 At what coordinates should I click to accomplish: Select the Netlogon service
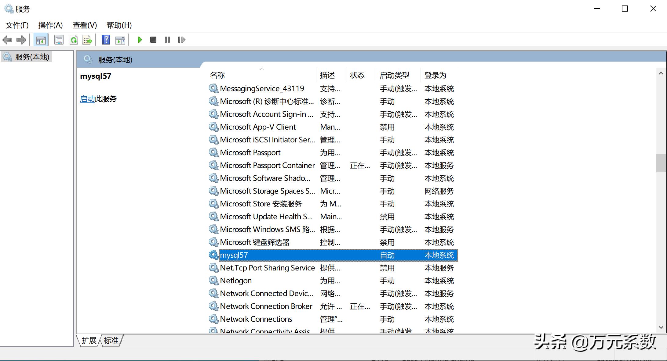tap(236, 280)
